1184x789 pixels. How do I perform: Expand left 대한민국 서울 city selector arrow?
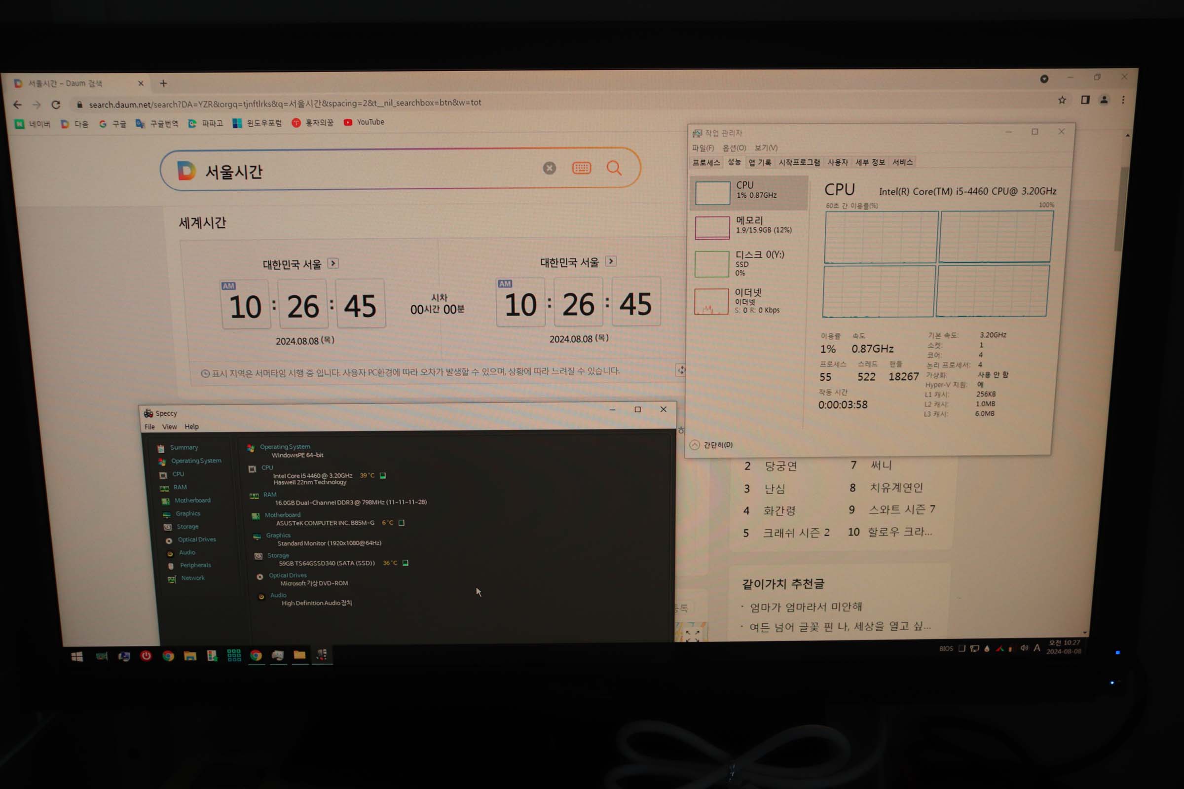333,263
